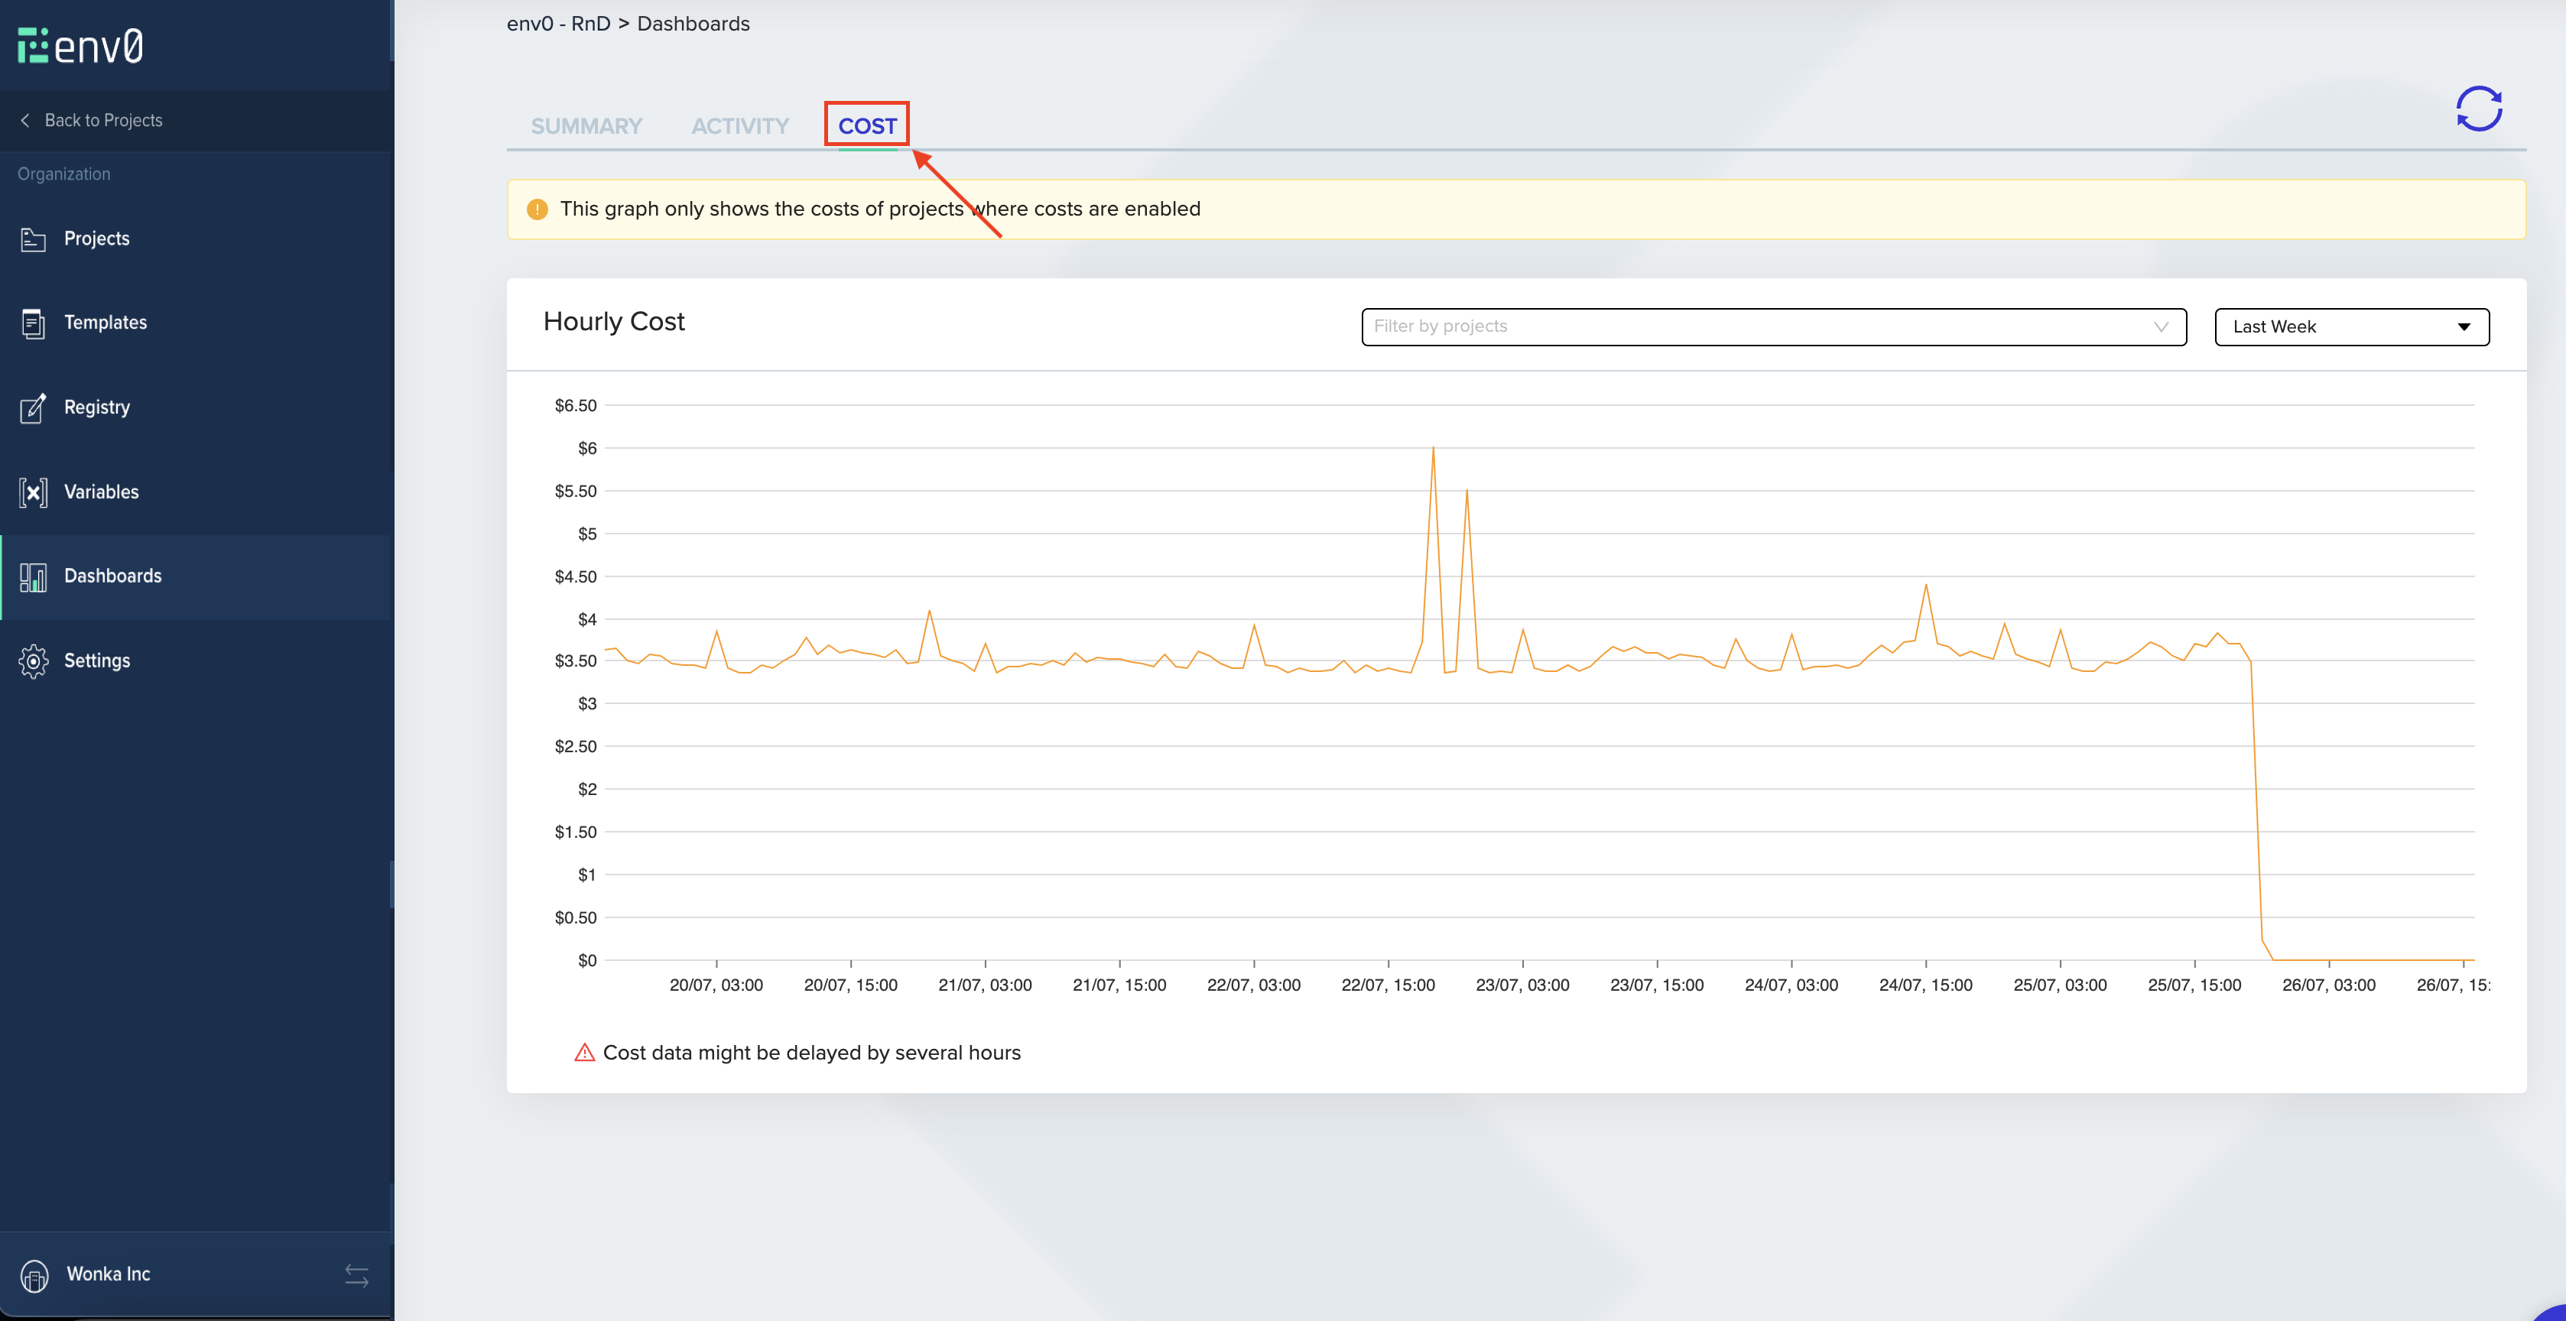Image resolution: width=2566 pixels, height=1321 pixels.
Task: Expand the Last Week time range dropdown
Action: click(x=2351, y=326)
